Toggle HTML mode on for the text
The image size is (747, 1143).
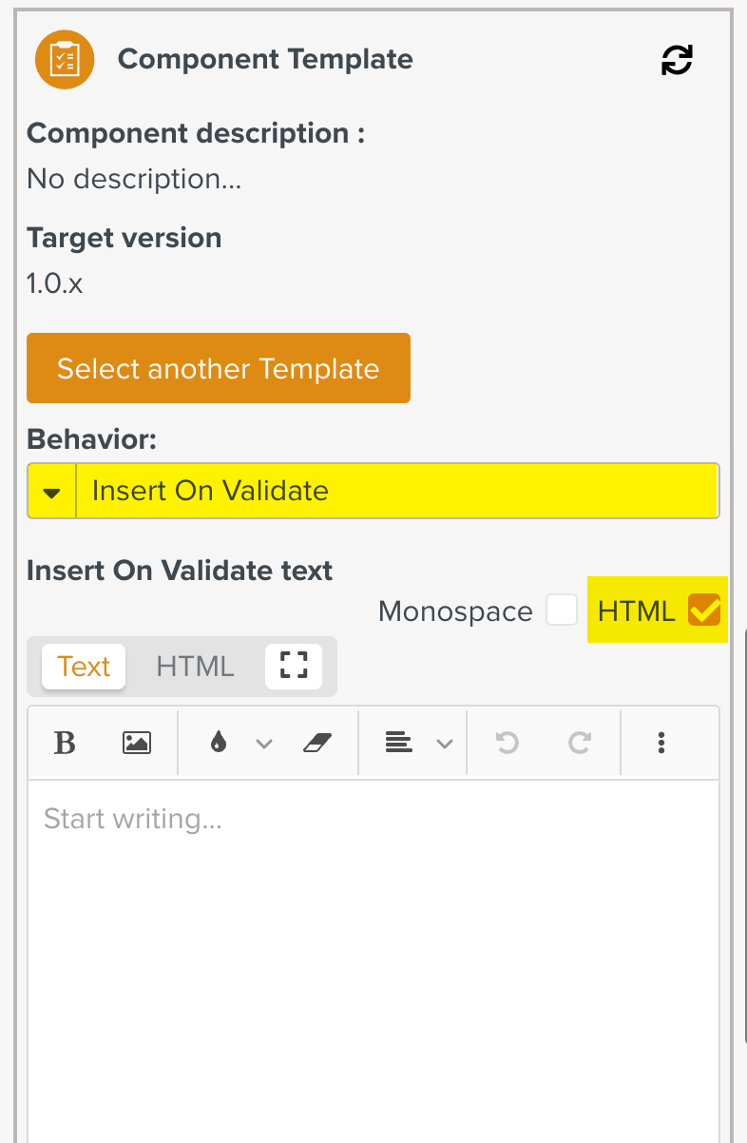click(x=703, y=611)
